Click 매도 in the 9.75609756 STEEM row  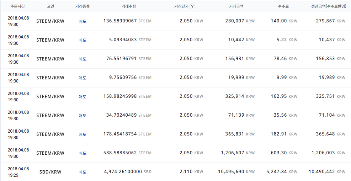(83, 78)
